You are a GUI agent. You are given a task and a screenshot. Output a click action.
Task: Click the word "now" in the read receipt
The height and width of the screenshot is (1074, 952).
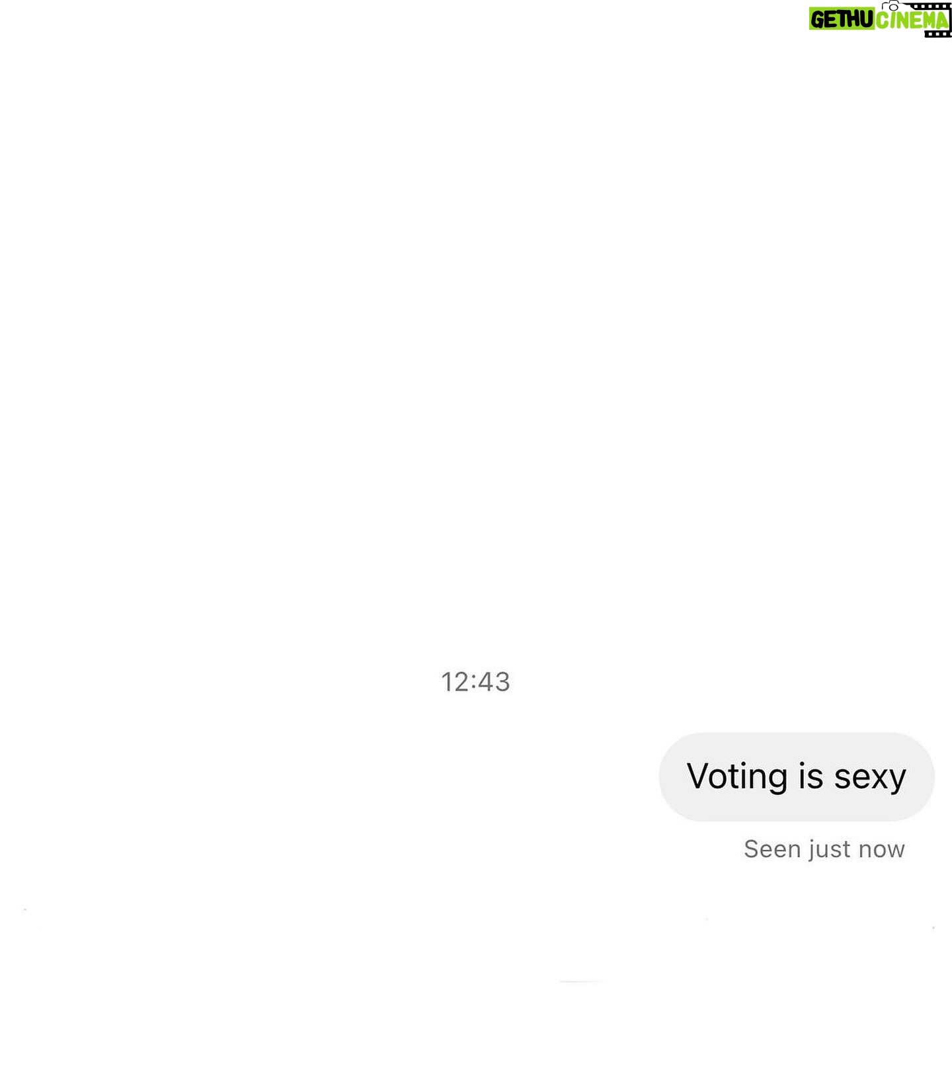[x=881, y=850]
